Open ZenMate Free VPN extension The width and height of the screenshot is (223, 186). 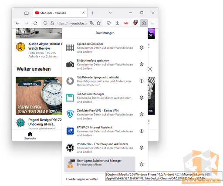pos(100,115)
